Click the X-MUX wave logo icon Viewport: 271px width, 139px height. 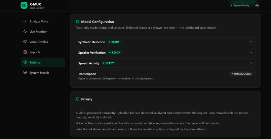(x=24, y=5)
